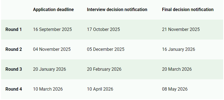Click the 04 November 2025 deadline
Image resolution: width=224 pixels, height=100 pixels.
tap(52, 49)
